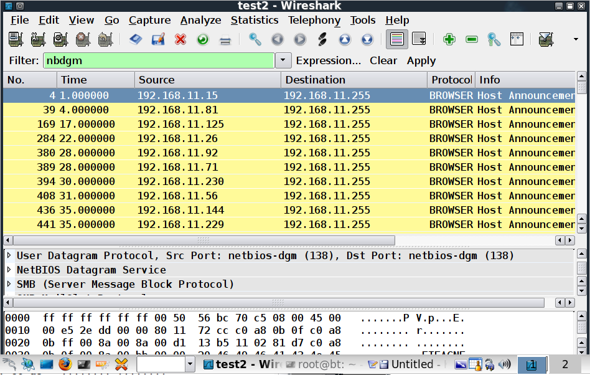The width and height of the screenshot is (590, 375).
Task: Open the Edit menu
Action: tap(49, 20)
